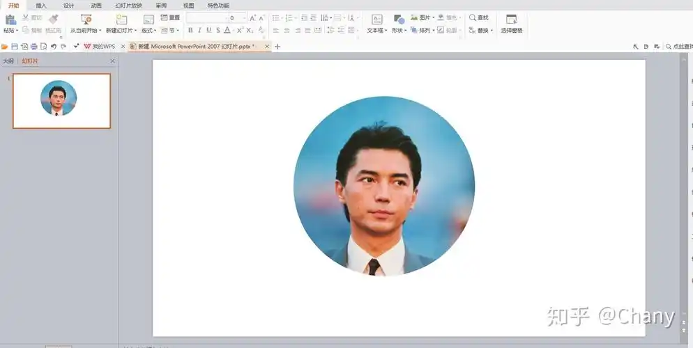Click the Reset (重置) button
The height and width of the screenshot is (348, 693).
pyautogui.click(x=170, y=17)
